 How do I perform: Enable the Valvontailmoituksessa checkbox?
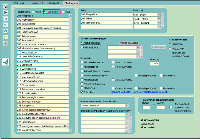pyautogui.click(x=82, y=75)
